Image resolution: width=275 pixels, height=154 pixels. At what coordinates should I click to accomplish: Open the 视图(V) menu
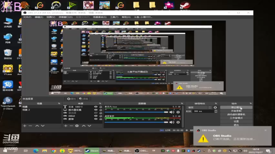[51, 17]
